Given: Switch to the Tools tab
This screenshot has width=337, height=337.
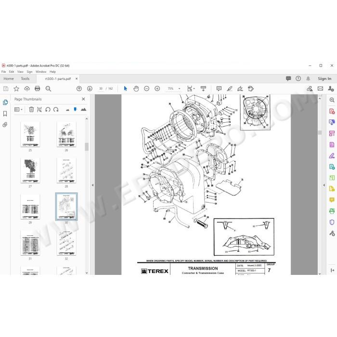Looking at the screenshot, I should point(25,78).
